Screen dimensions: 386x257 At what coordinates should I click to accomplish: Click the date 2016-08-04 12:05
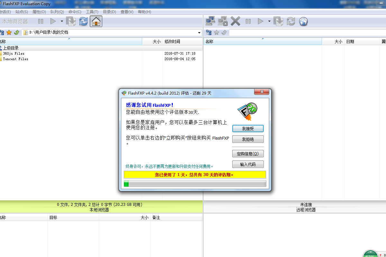coord(180,59)
